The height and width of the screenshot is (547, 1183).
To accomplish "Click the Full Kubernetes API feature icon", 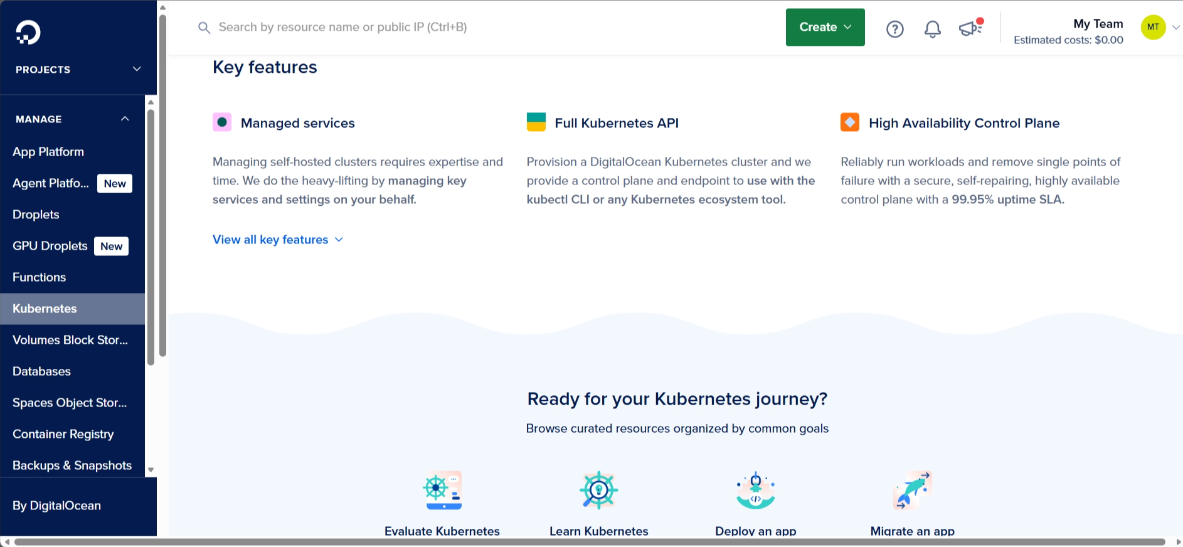I will [536, 122].
